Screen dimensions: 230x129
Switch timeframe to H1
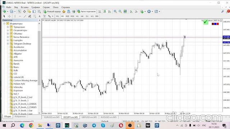click(77, 16)
